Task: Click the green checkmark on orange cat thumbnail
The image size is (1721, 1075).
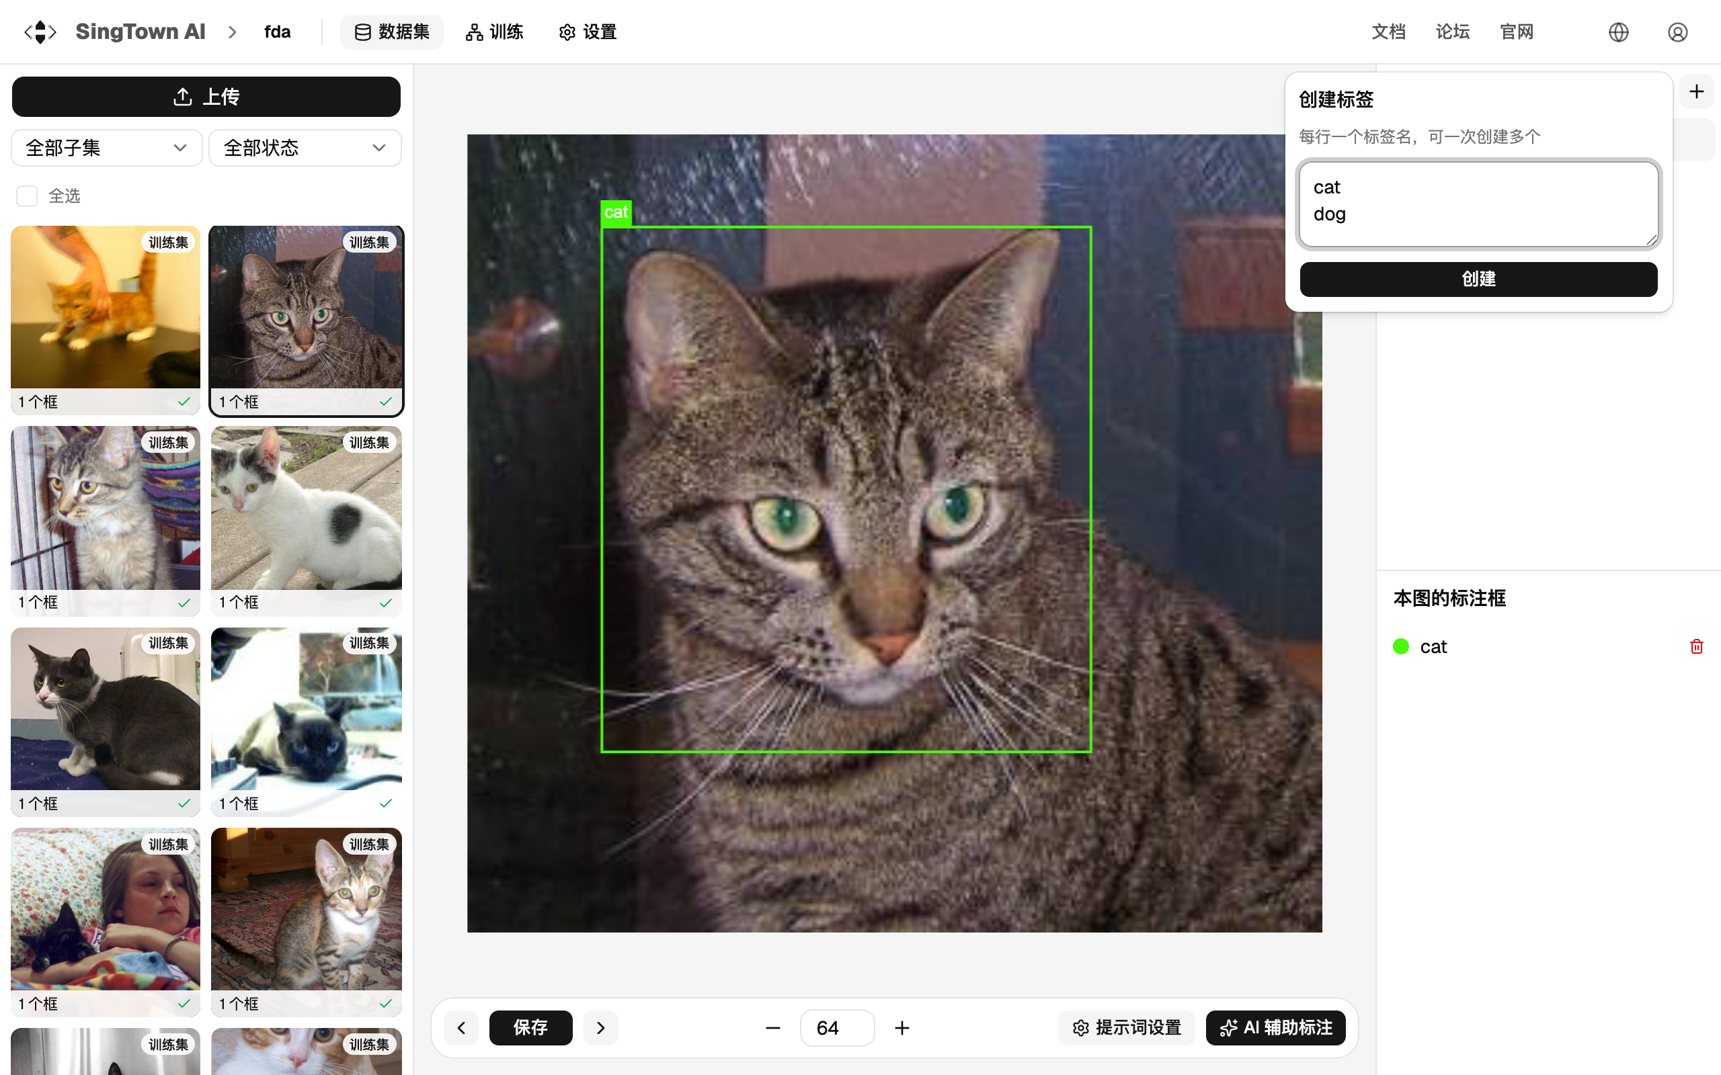Action: coord(184,402)
